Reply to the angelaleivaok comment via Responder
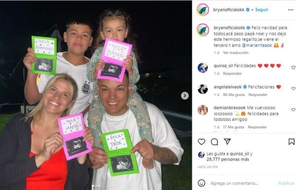 click(x=258, y=94)
